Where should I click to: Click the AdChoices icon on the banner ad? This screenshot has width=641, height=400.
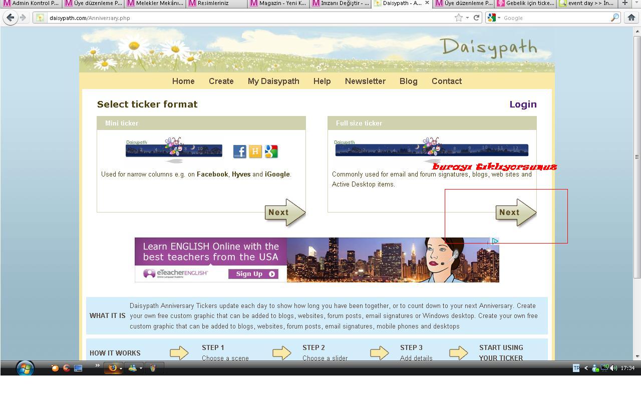click(495, 241)
